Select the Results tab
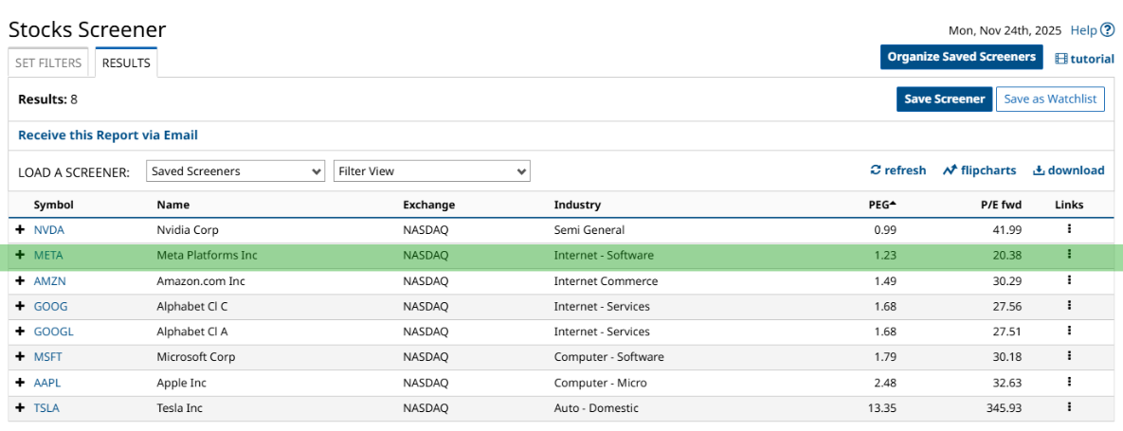The image size is (1123, 431). [126, 63]
